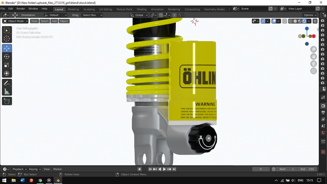327x184 pixels.
Task: Activate the Rotate tool
Action: [x=7, y=57]
